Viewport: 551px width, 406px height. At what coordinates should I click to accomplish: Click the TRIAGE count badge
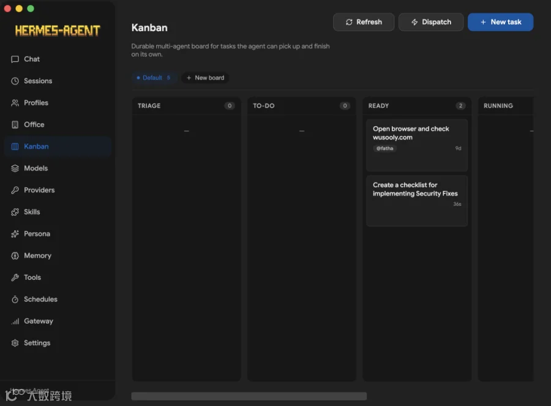click(x=230, y=106)
